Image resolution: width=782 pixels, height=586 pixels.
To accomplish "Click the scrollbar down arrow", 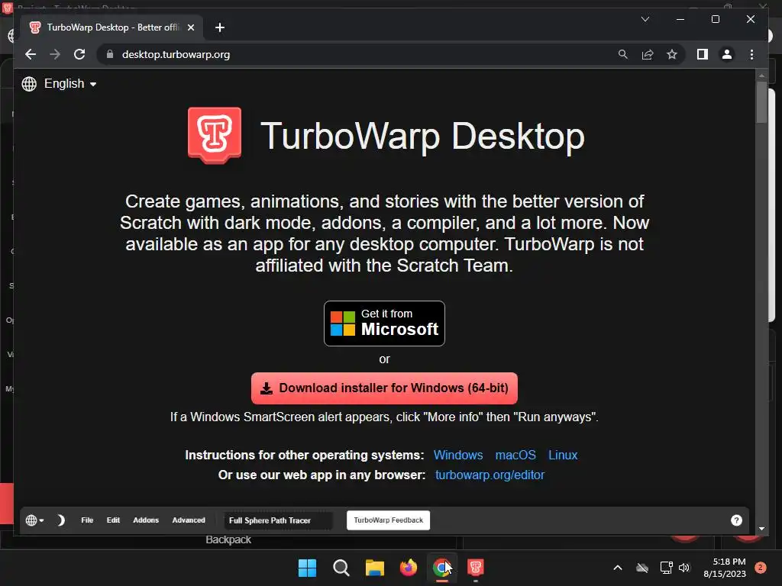I will pyautogui.click(x=761, y=529).
